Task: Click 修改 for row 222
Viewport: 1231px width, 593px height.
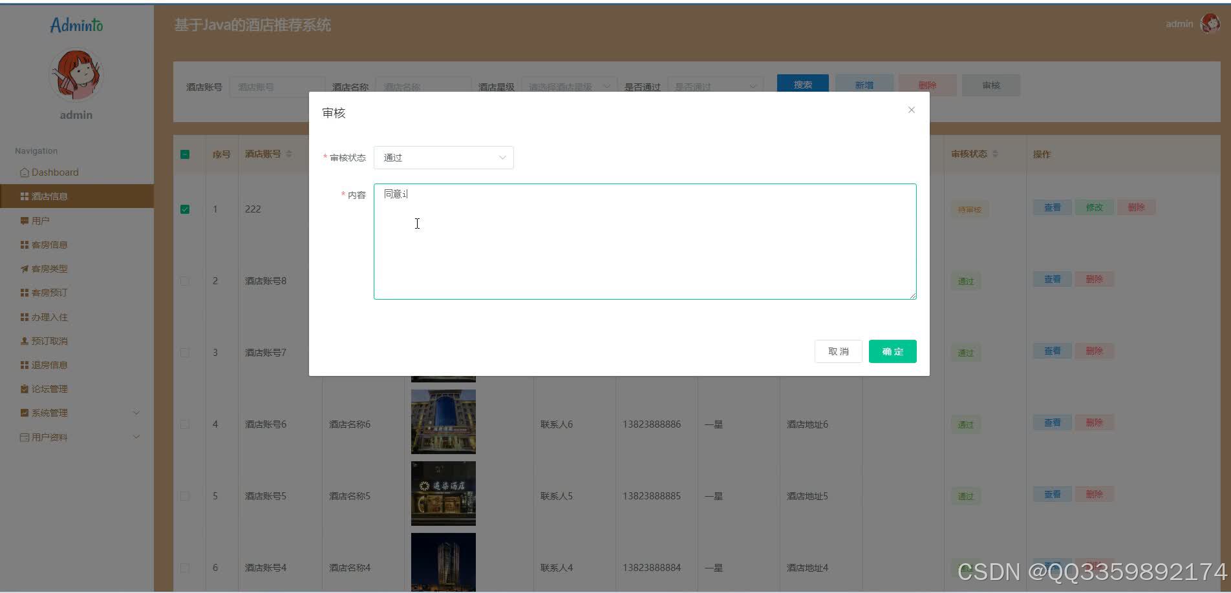Action: [1094, 207]
